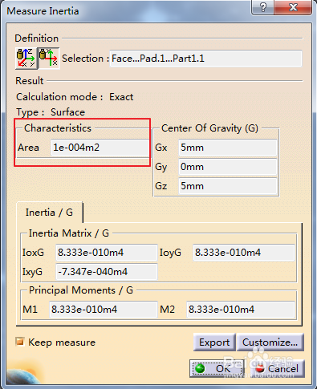Toggle the Keep measure checkbox
The height and width of the screenshot is (389, 317).
coord(20,342)
